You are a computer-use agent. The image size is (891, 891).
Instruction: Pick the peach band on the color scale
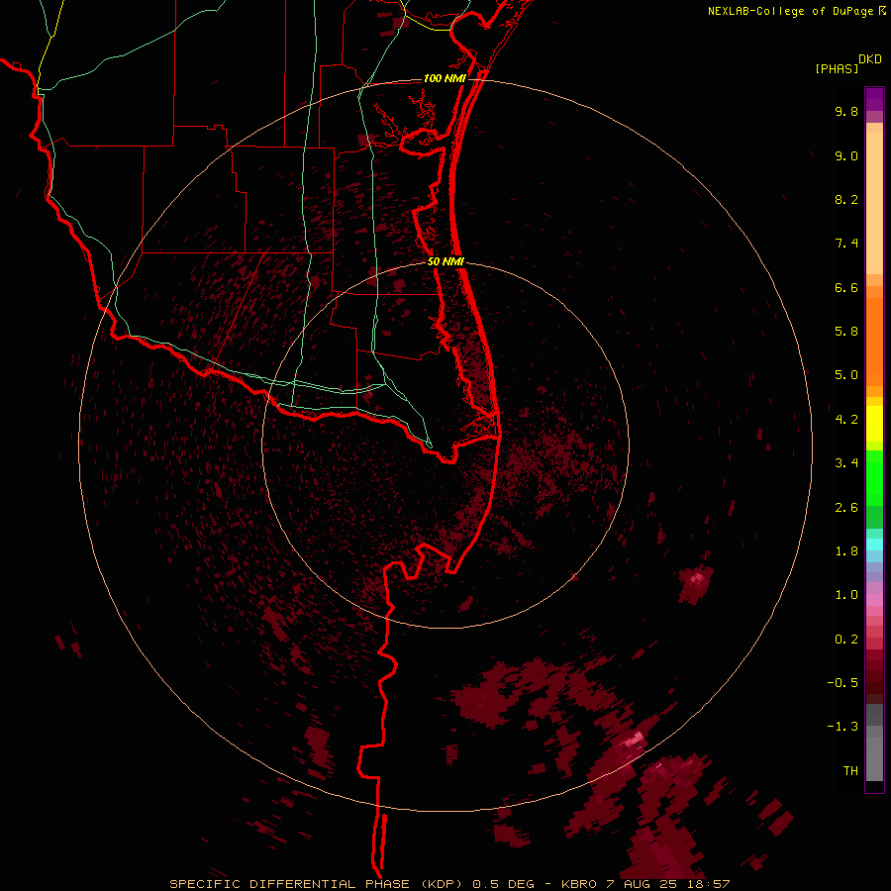874,203
